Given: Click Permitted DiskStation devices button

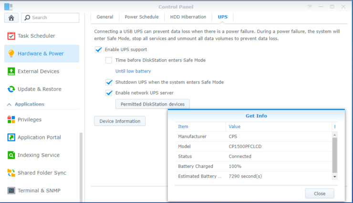Looking at the screenshot, I should coord(153,104).
